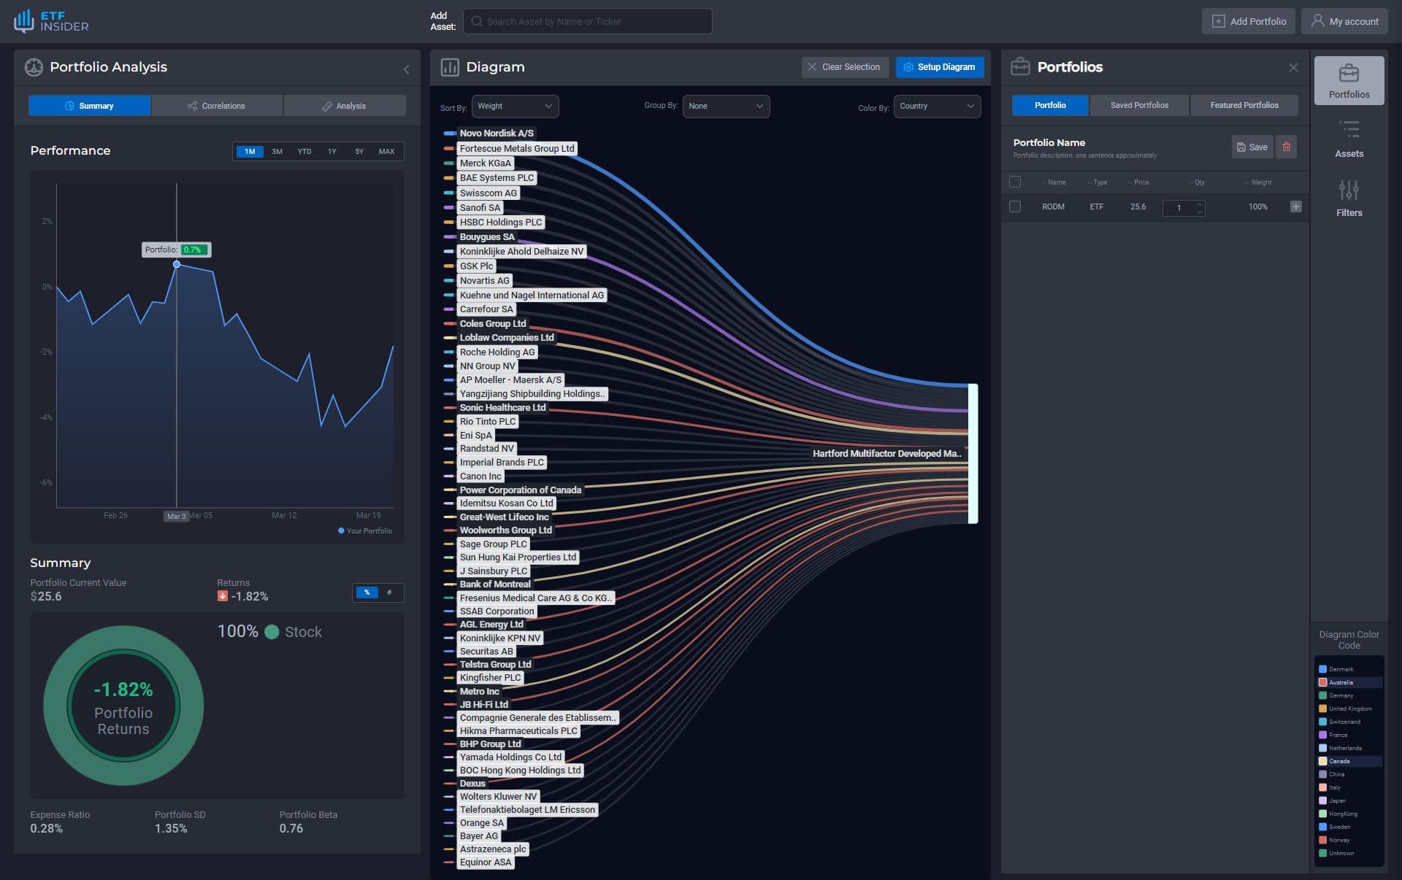1402x880 pixels.
Task: Open the Portfolios sidebar panel icon
Action: 1348,74
